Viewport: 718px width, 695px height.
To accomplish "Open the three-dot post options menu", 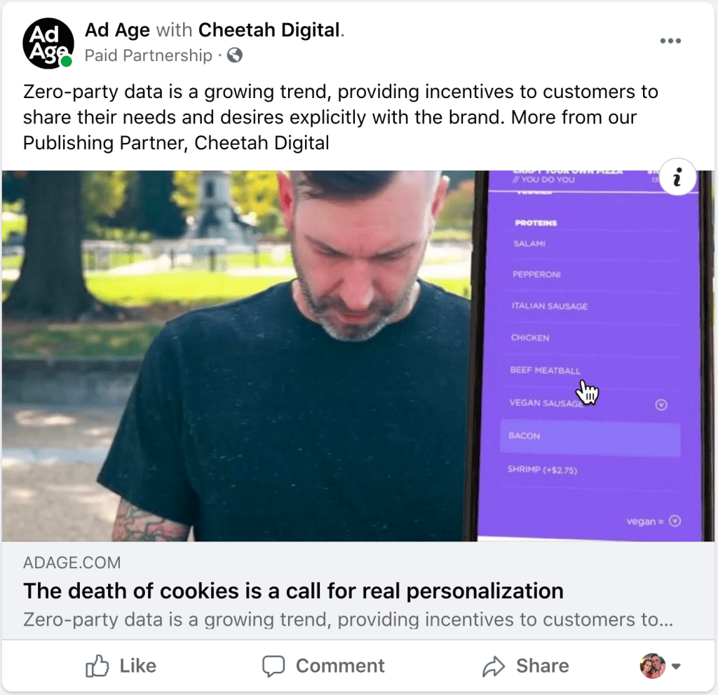I will (670, 41).
